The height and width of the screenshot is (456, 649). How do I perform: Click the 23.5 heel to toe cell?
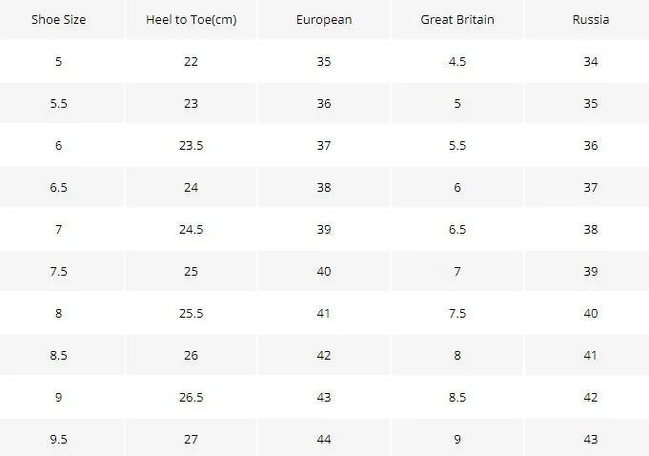point(191,145)
